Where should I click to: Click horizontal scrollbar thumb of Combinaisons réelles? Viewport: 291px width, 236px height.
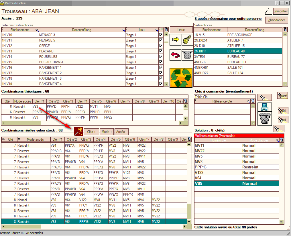[23, 226]
